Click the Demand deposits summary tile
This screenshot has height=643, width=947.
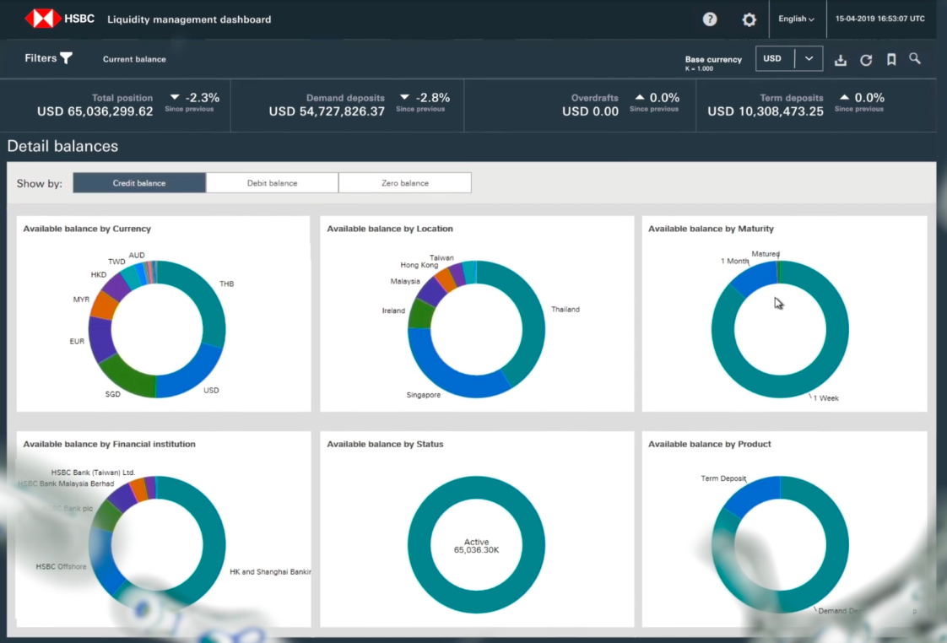click(348, 105)
